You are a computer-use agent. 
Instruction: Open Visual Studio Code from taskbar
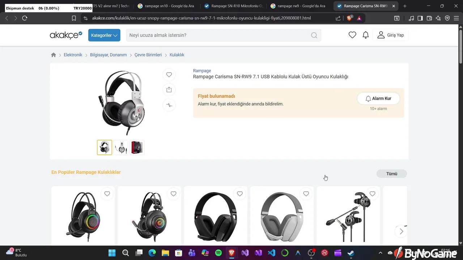(271, 253)
